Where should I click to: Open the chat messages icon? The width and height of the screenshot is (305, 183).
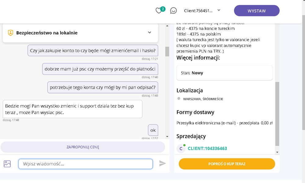(173, 11)
